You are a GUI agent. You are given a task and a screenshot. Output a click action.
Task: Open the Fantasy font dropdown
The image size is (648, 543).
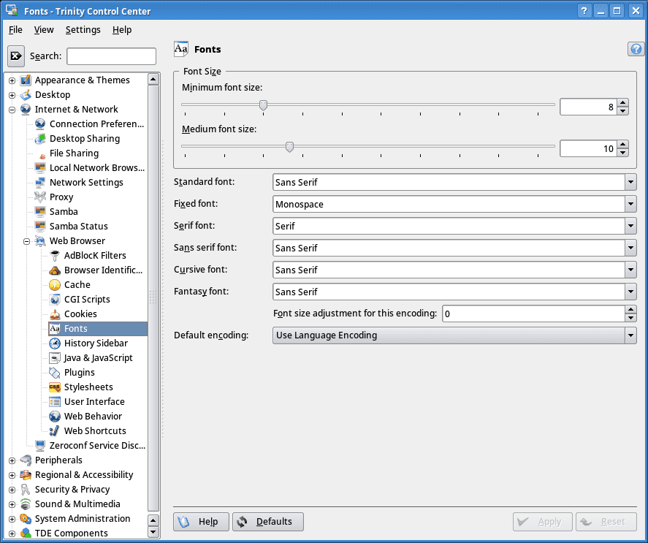(630, 292)
